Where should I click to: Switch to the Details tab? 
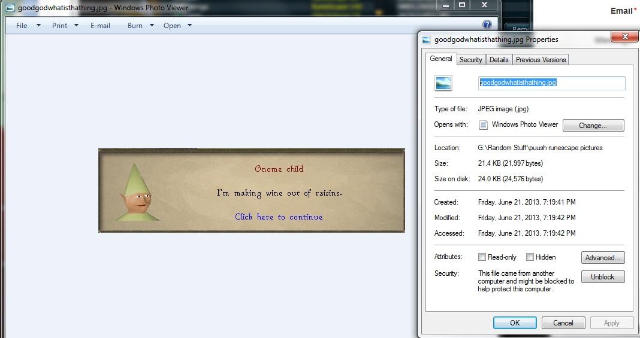click(x=499, y=60)
